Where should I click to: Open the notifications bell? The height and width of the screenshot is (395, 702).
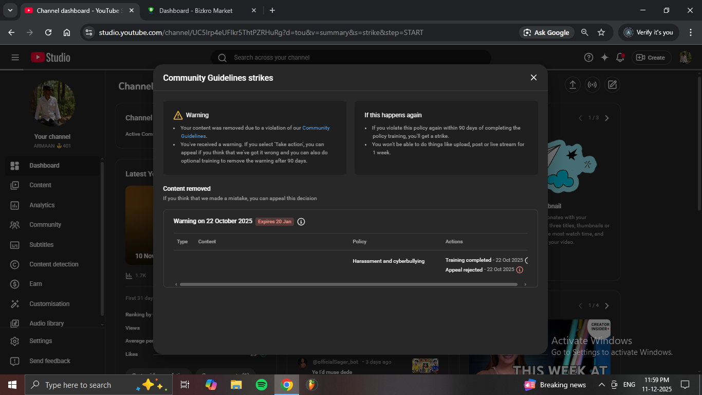620,58
